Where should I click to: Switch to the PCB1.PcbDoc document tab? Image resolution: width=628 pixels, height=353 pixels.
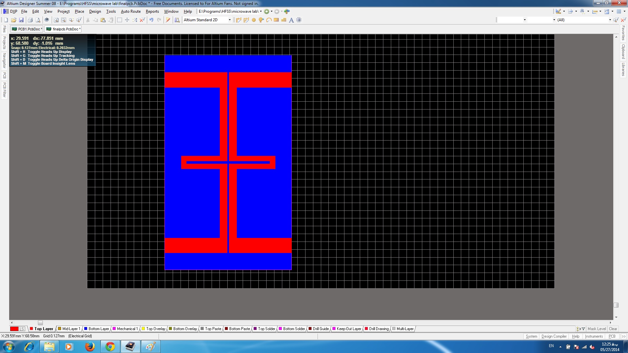click(27, 29)
